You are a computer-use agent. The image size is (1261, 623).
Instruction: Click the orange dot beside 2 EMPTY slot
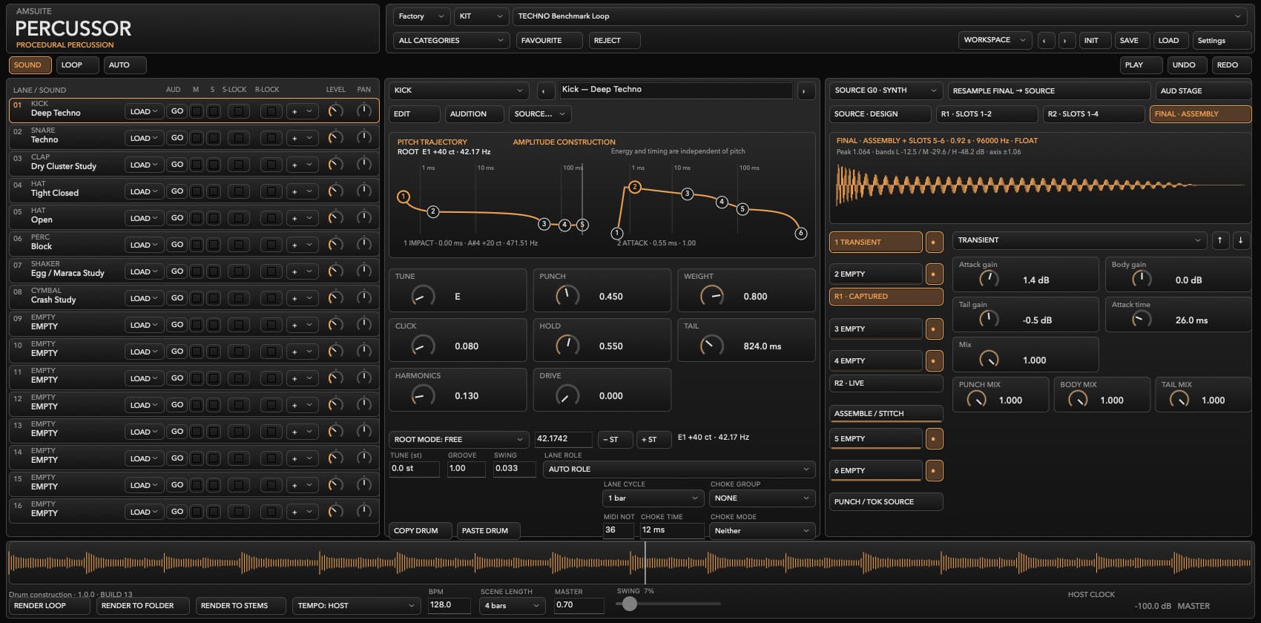pyautogui.click(x=934, y=274)
